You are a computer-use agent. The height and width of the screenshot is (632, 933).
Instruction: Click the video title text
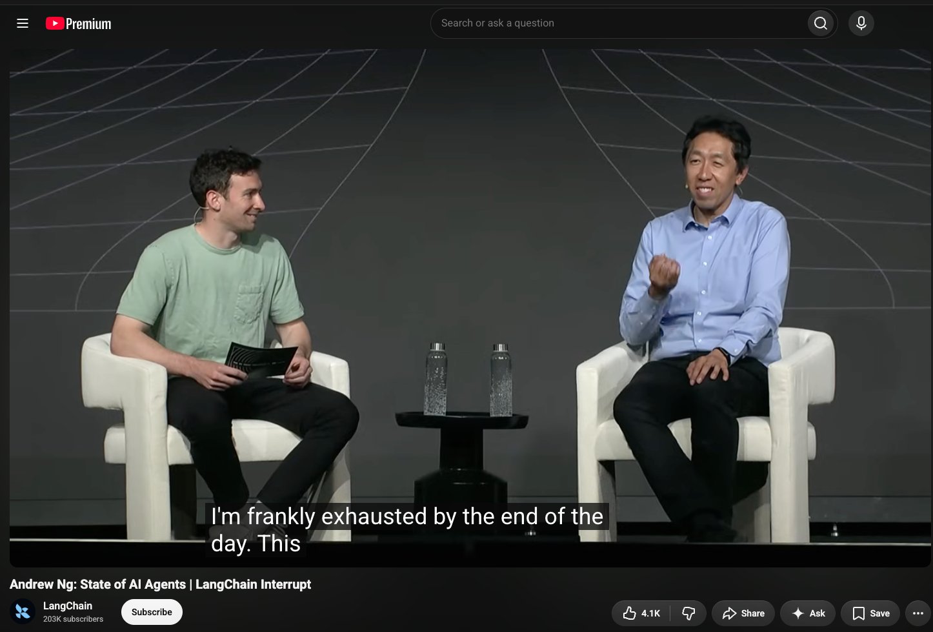160,584
